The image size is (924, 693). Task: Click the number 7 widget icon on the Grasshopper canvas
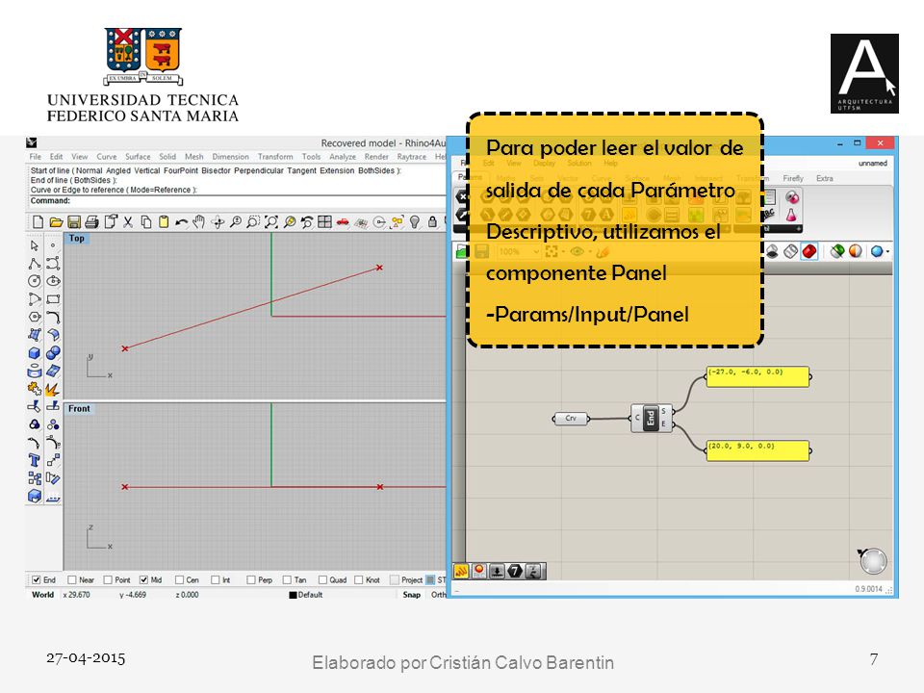(x=515, y=571)
